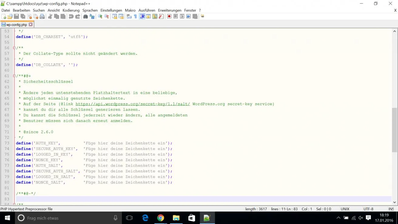This screenshot has width=398, height=224.
Task: Toggle synchronized horizontal scrolling
Action: [121, 16]
